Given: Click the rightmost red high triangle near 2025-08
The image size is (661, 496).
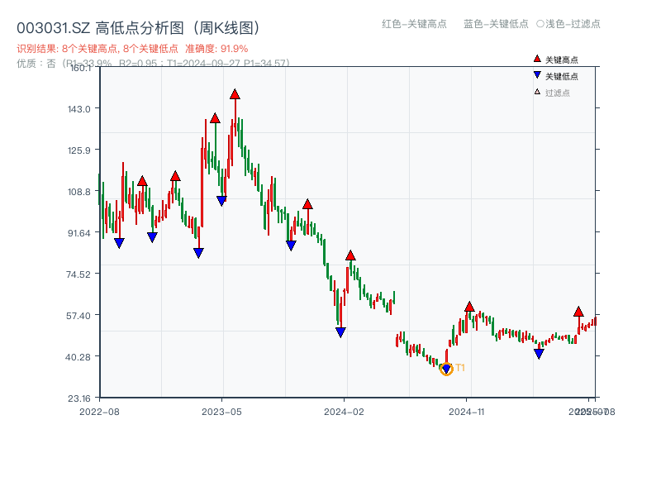Looking at the screenshot, I should point(578,313).
